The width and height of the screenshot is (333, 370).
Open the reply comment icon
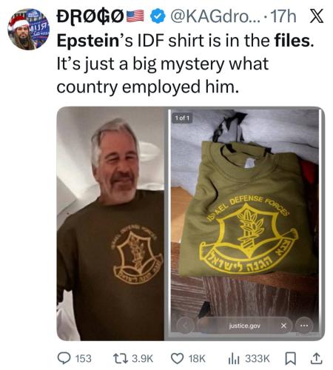coord(64,358)
